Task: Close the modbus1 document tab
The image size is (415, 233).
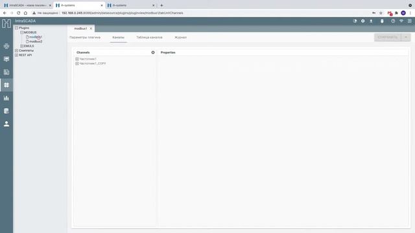Action: (x=91, y=28)
